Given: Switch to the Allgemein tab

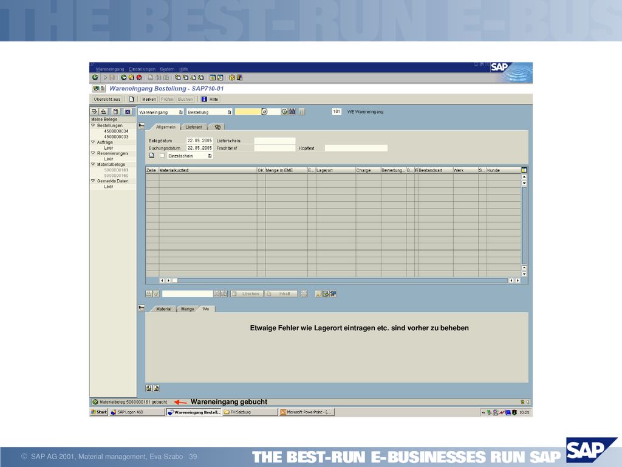Looking at the screenshot, I should coord(165,127).
